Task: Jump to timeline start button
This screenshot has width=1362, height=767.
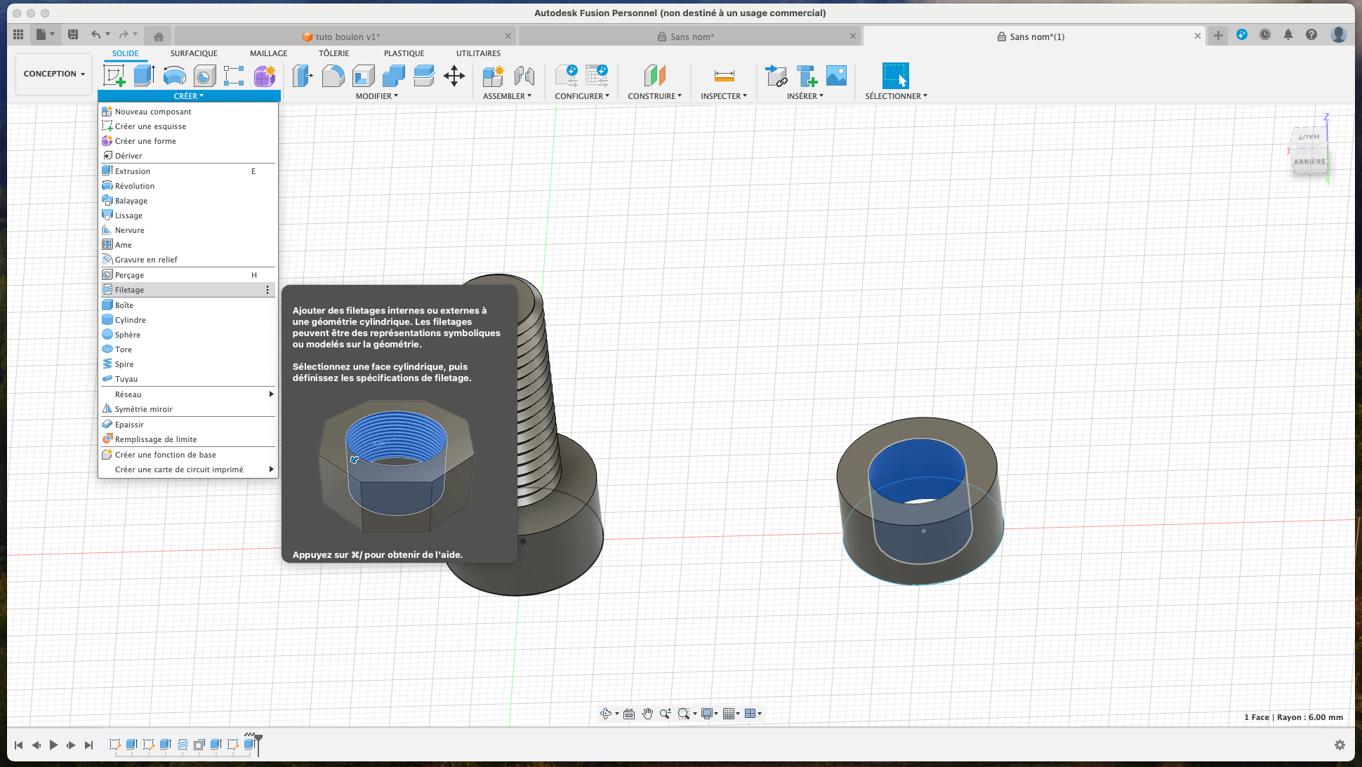Action: [x=18, y=745]
